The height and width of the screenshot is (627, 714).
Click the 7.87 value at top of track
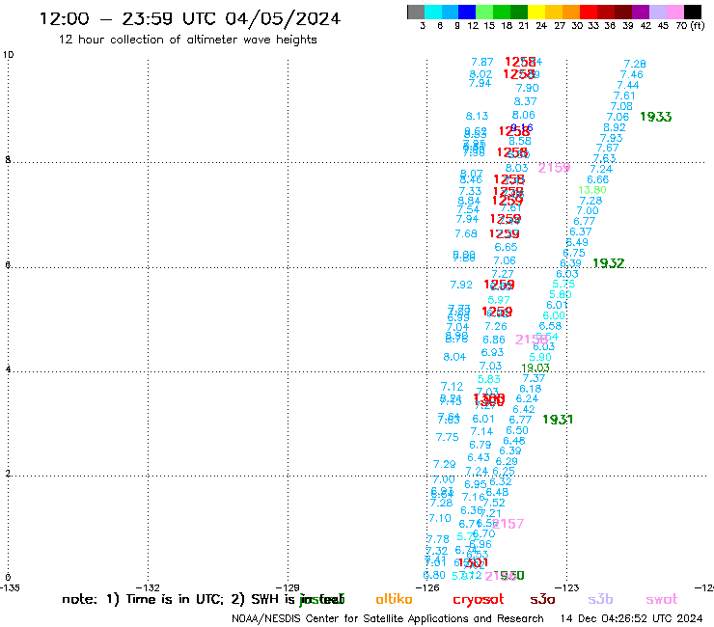point(482,62)
